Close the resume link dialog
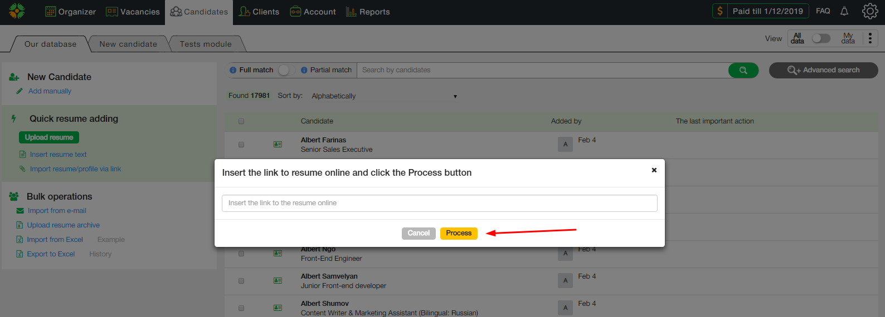The height and width of the screenshot is (317, 885). 654,170
